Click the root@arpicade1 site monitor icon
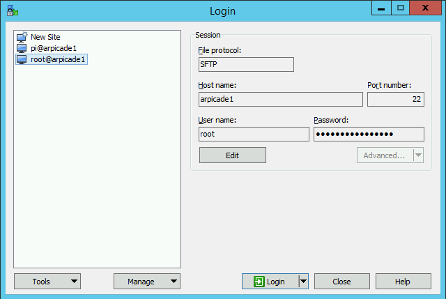The width and height of the screenshot is (446, 299). click(22, 59)
